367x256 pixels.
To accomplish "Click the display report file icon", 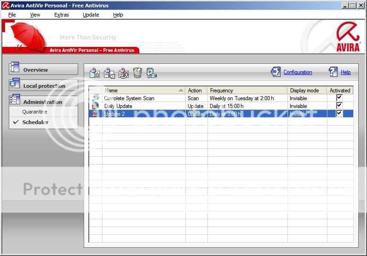I will pyautogui.click(x=151, y=73).
